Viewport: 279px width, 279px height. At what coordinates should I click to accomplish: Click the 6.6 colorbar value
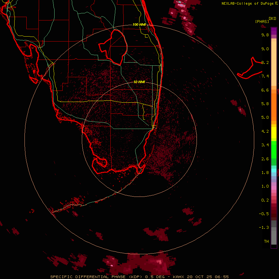tap(265, 90)
